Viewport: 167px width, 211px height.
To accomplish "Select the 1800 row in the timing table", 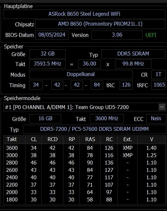I will (x=85, y=200).
